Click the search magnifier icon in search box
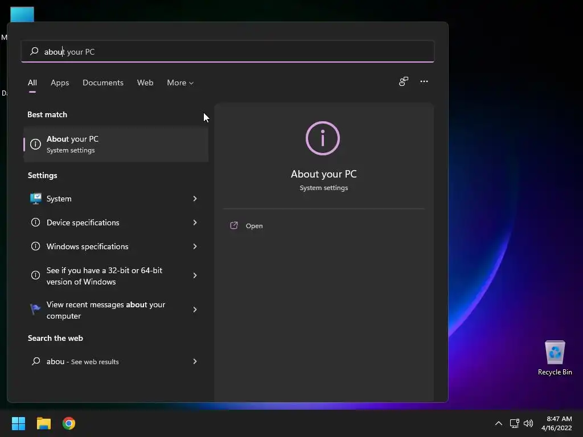Image resolution: width=583 pixels, height=437 pixels. 34,51
